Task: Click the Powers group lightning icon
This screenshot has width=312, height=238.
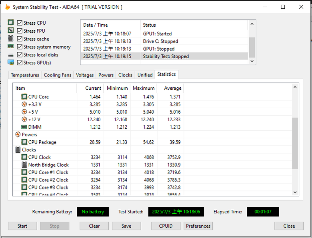Action: (x=18, y=134)
